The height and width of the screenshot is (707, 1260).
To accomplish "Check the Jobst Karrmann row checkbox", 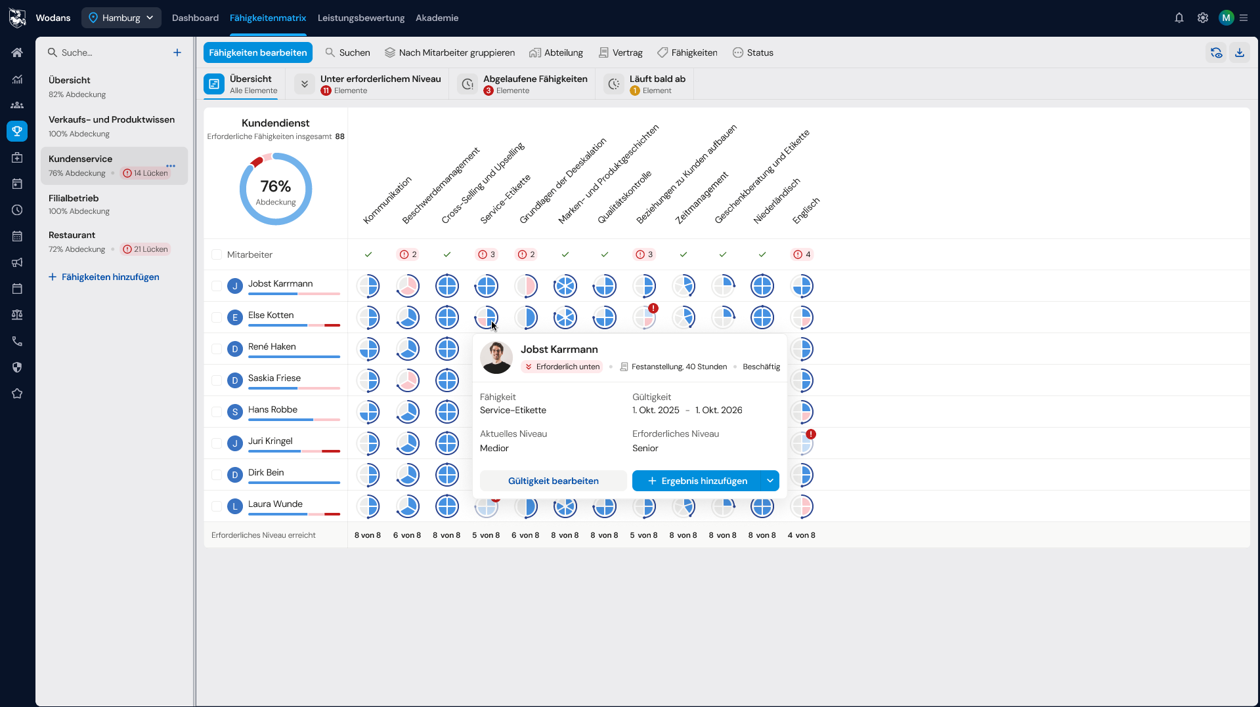I will 217,286.
